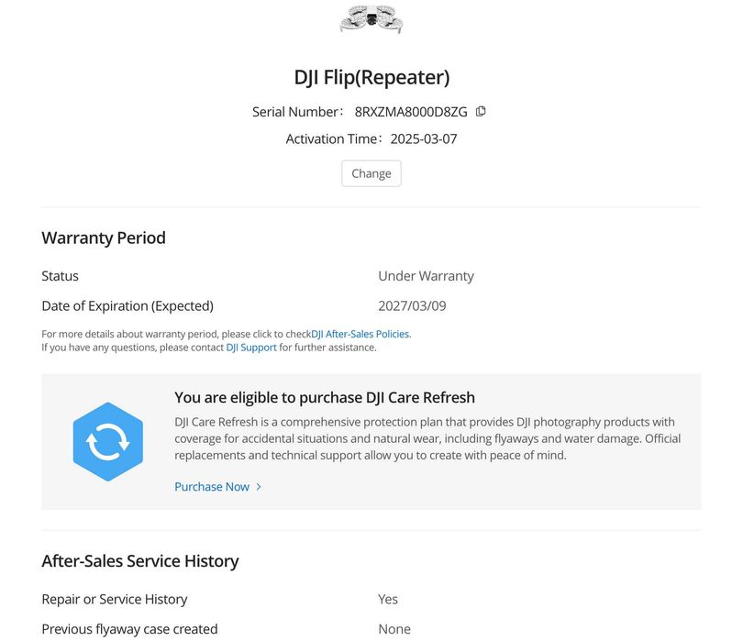
Task: Click the arrow beside Purchase Now
Action: [259, 487]
